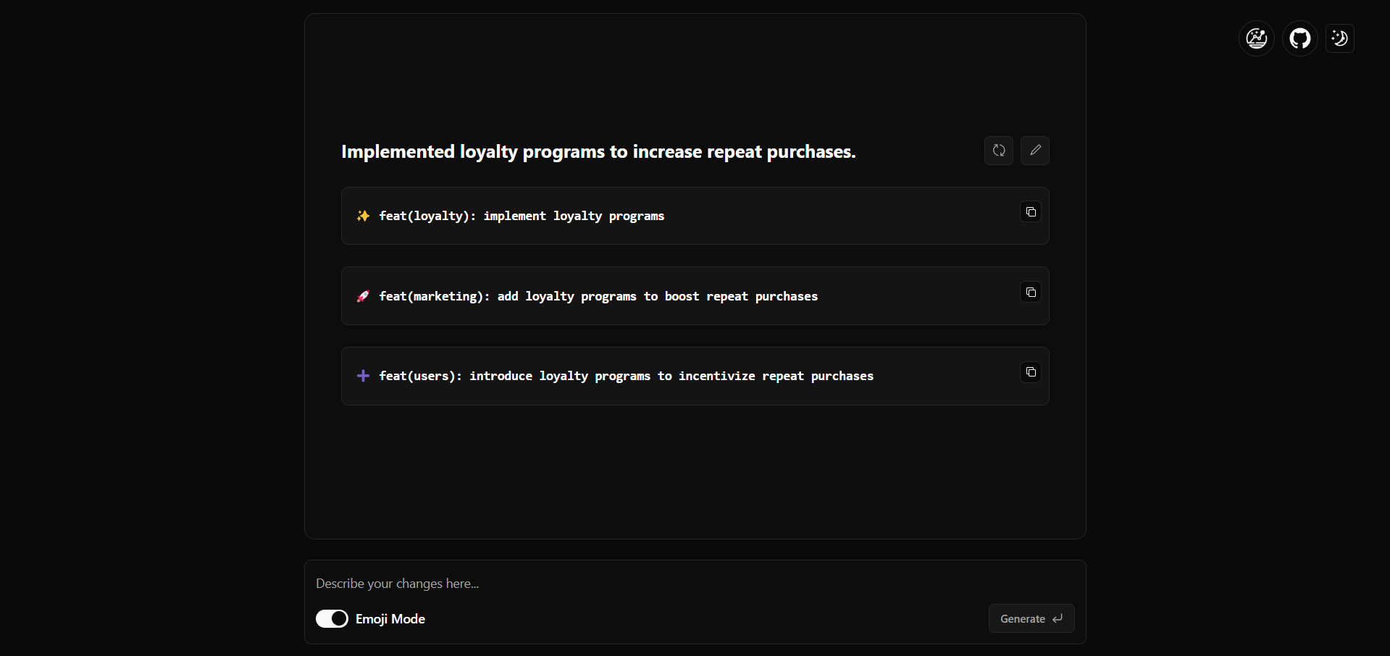
Task: Focus the 'Describe your changes here' field
Action: 652,584
